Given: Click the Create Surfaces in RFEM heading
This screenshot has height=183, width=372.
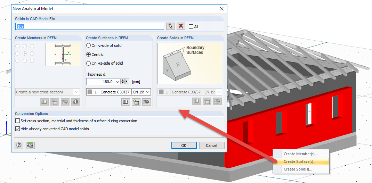Looking at the screenshot, I should click(107, 38).
